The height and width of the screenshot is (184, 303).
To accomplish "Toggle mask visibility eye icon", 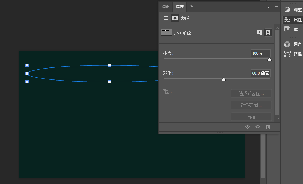I will tap(258, 127).
